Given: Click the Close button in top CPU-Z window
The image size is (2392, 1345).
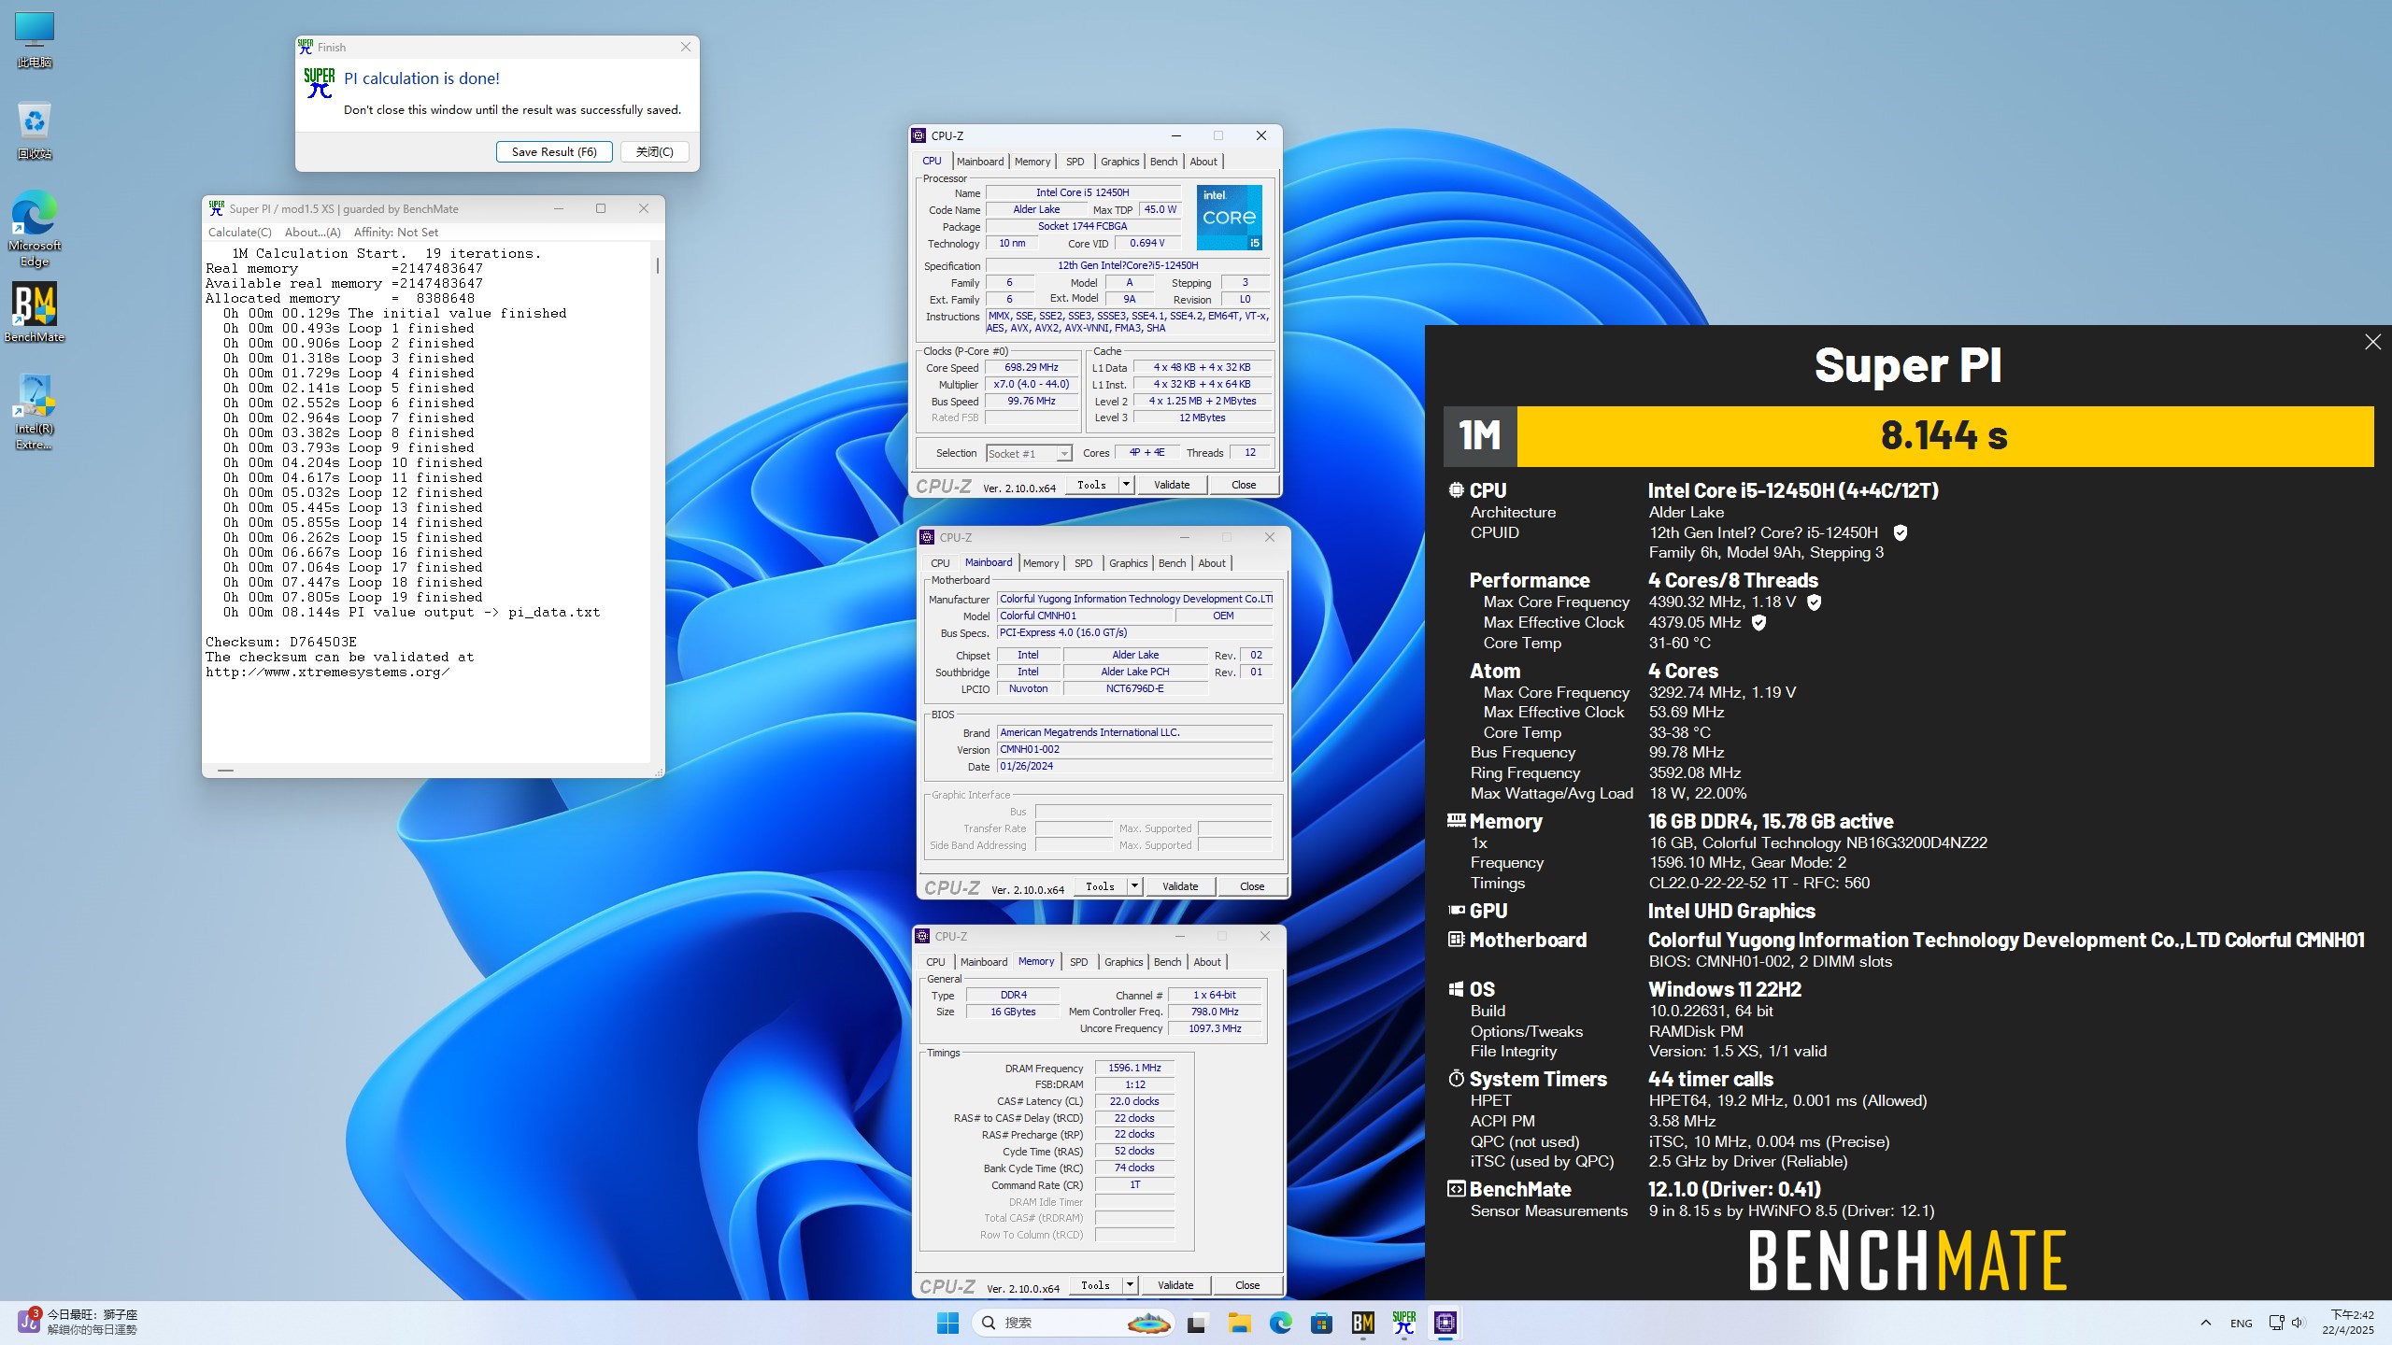Looking at the screenshot, I should point(1244,485).
